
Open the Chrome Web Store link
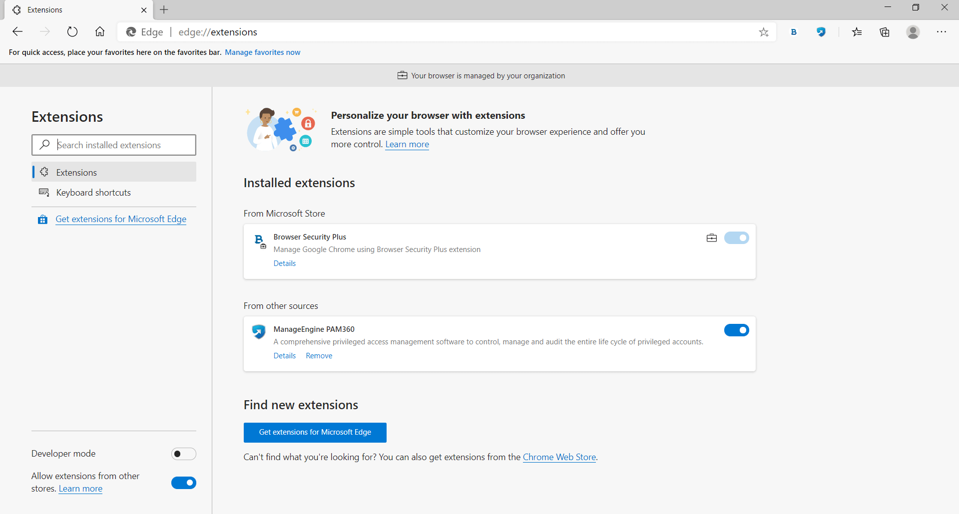[559, 457]
